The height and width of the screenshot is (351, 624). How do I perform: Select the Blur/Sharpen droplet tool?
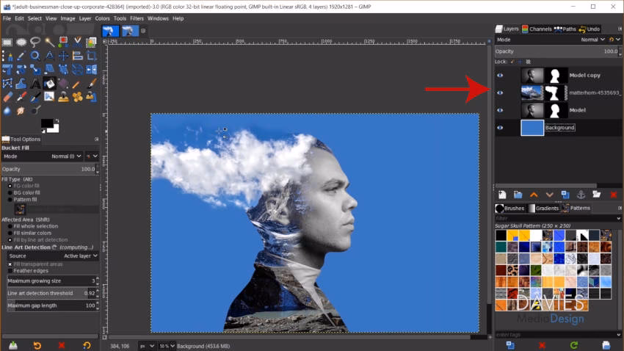[7, 111]
